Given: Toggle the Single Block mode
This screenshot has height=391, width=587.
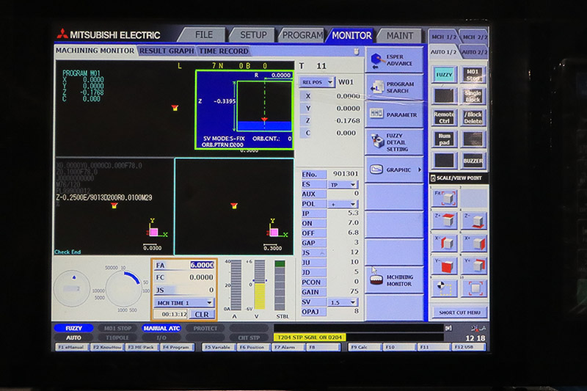Looking at the screenshot, I should tap(473, 96).
